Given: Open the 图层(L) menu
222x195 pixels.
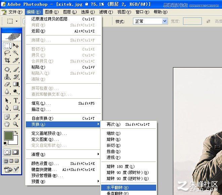Looking at the screenshot, I should click(x=70, y=12).
